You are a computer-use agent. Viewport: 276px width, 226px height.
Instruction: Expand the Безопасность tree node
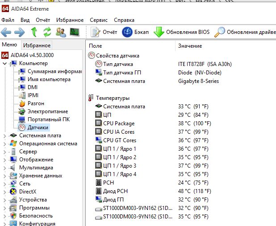coord(5,216)
